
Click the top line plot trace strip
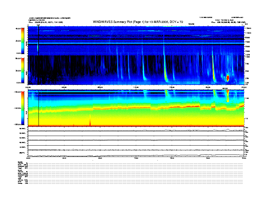tap(136, 130)
